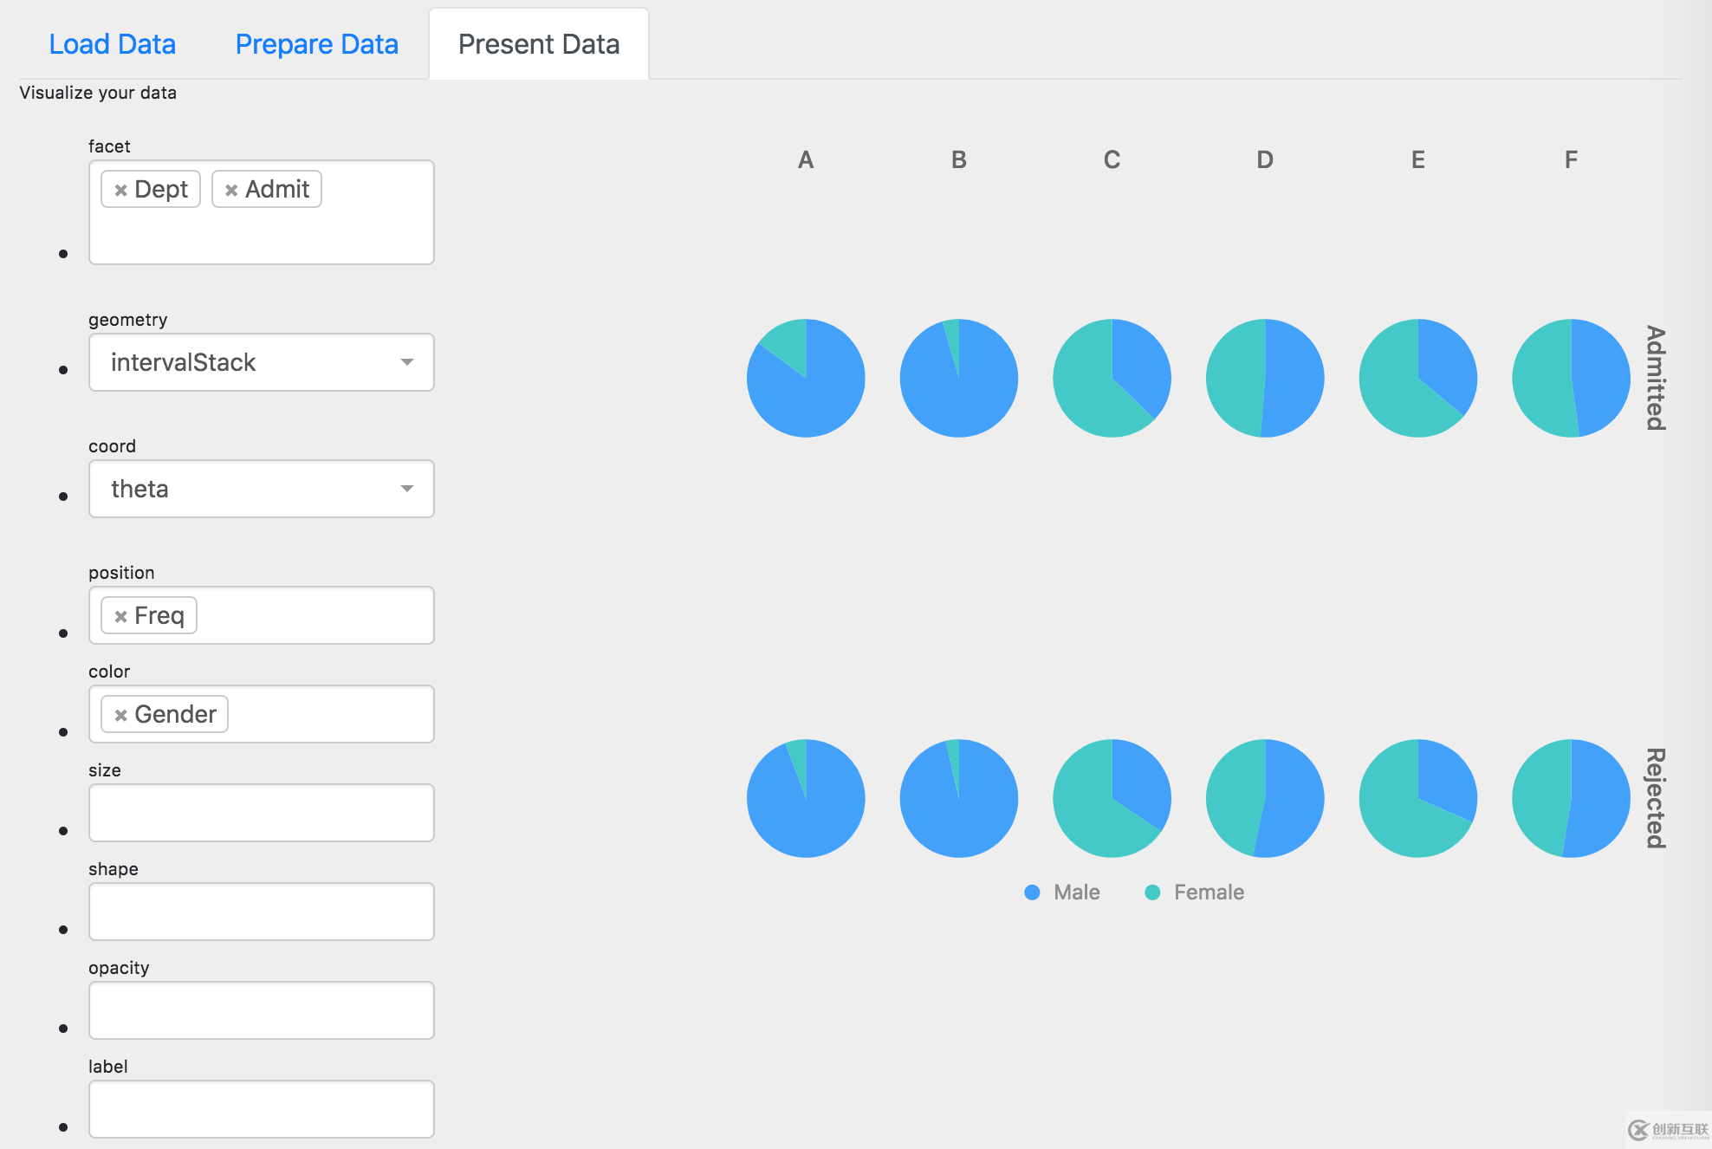The height and width of the screenshot is (1149, 1712).
Task: Remove the Admit tag from facet
Action: [231, 190]
